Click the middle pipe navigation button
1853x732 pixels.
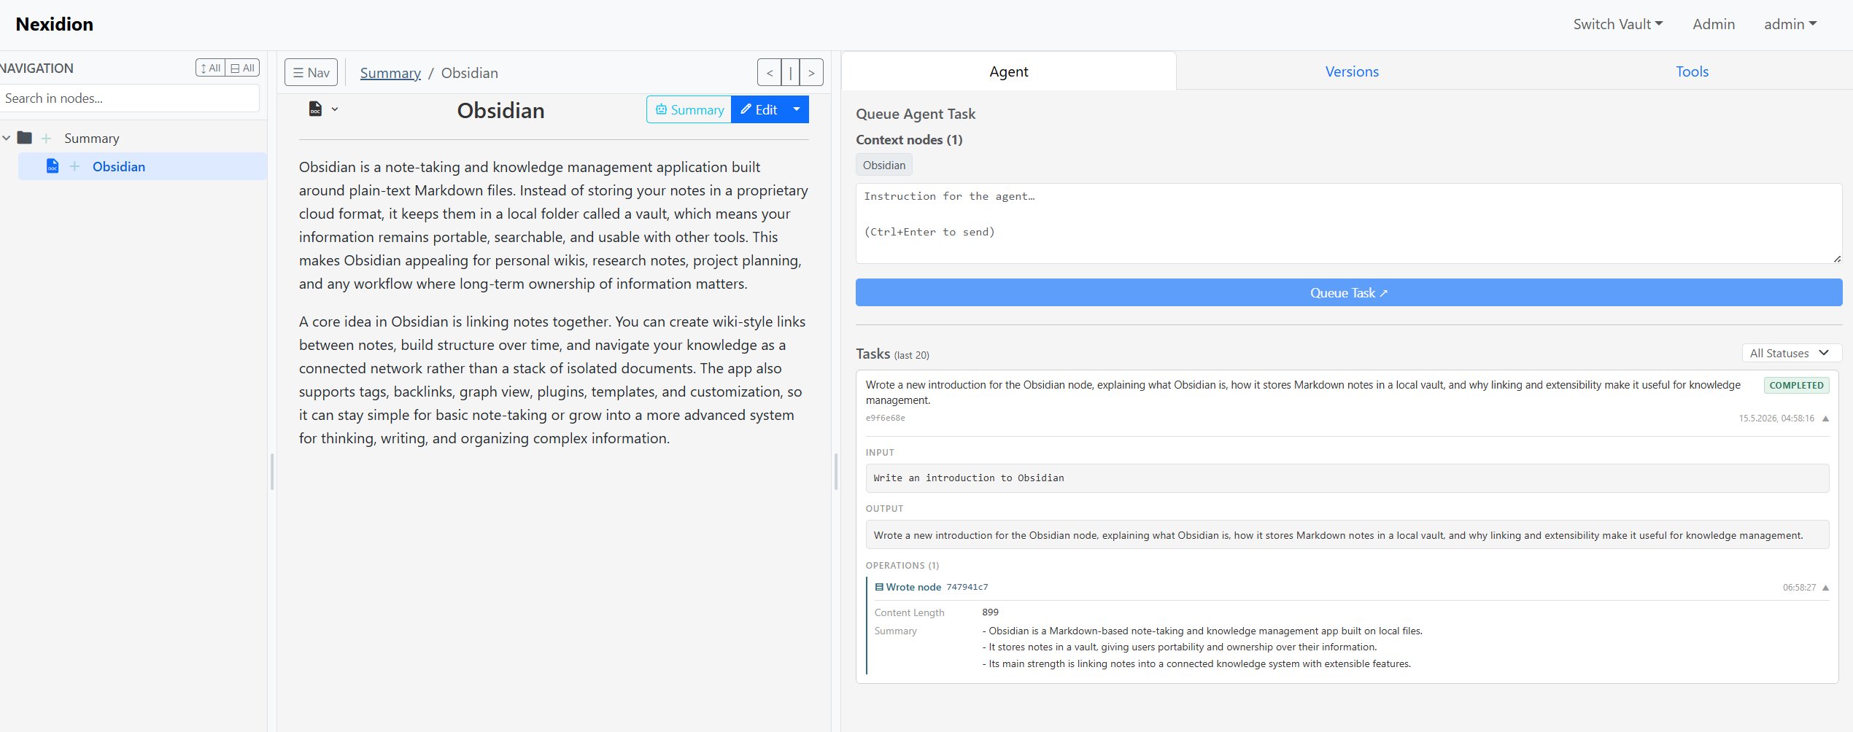(x=790, y=72)
